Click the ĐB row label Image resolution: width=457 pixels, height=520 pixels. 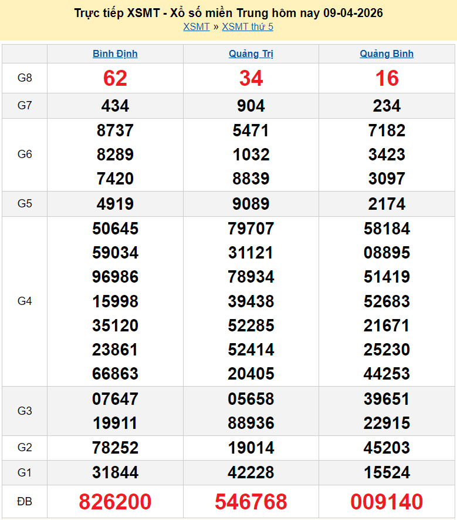click(x=25, y=502)
